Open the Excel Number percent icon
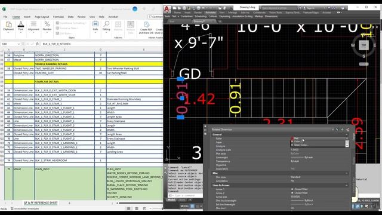The width and height of the screenshot is (382, 215). point(47,24)
